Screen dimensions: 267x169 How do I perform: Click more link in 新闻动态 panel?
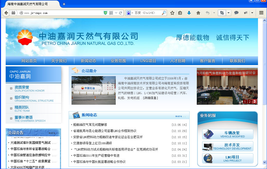[181, 116]
